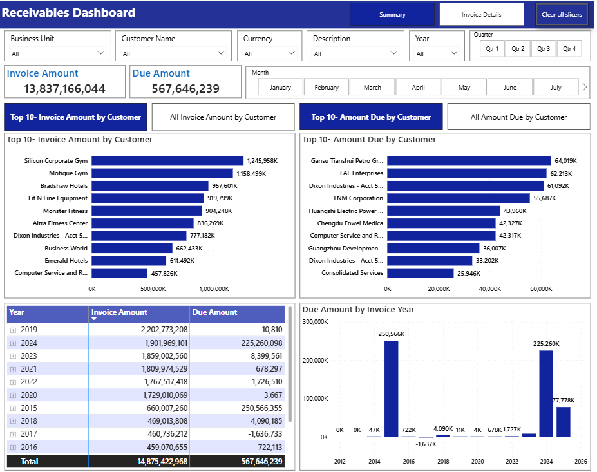The image size is (597, 472).
Task: Filter by April month
Action: click(x=419, y=87)
